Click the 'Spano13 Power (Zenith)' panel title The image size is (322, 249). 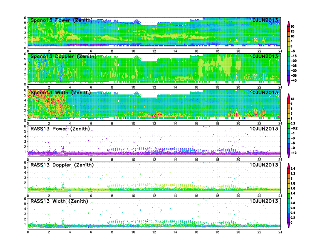(x=61, y=20)
